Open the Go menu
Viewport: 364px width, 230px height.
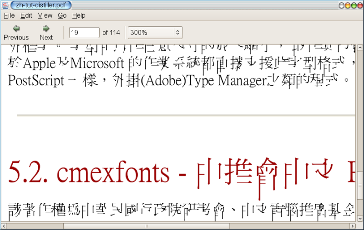click(62, 15)
